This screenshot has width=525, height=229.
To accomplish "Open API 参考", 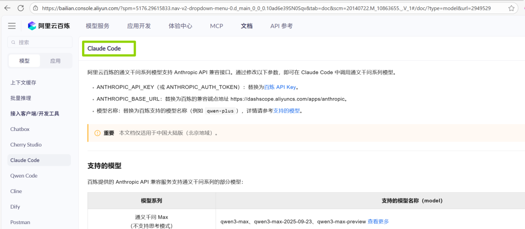I will point(281,26).
